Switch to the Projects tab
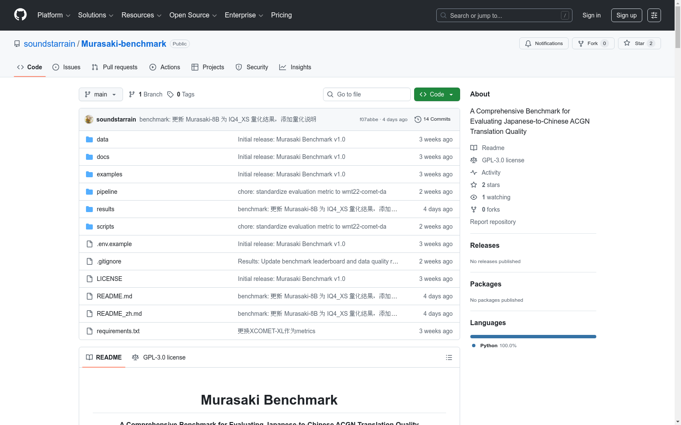681x425 pixels. [208, 67]
